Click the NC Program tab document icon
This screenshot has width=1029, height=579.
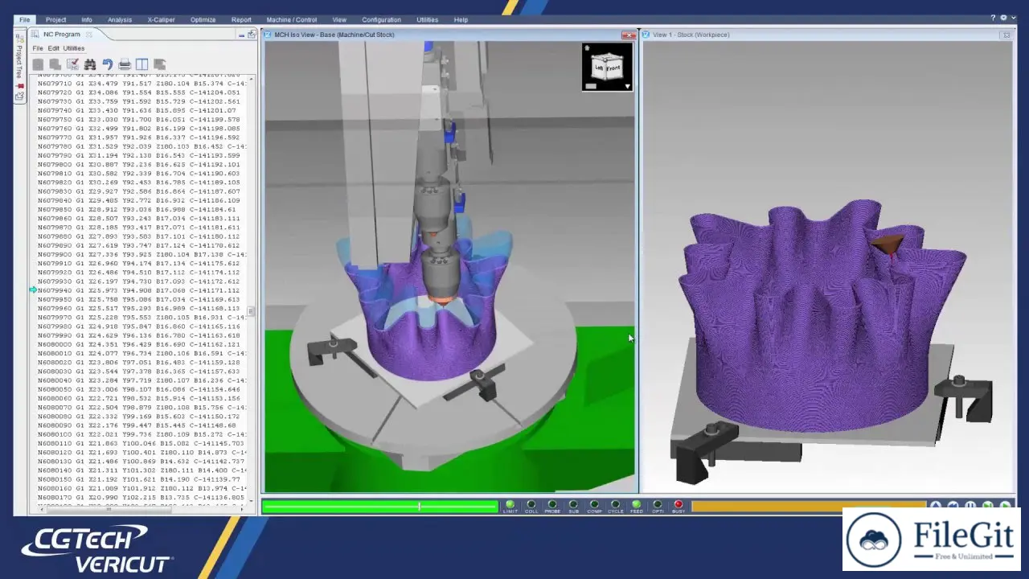coord(35,35)
